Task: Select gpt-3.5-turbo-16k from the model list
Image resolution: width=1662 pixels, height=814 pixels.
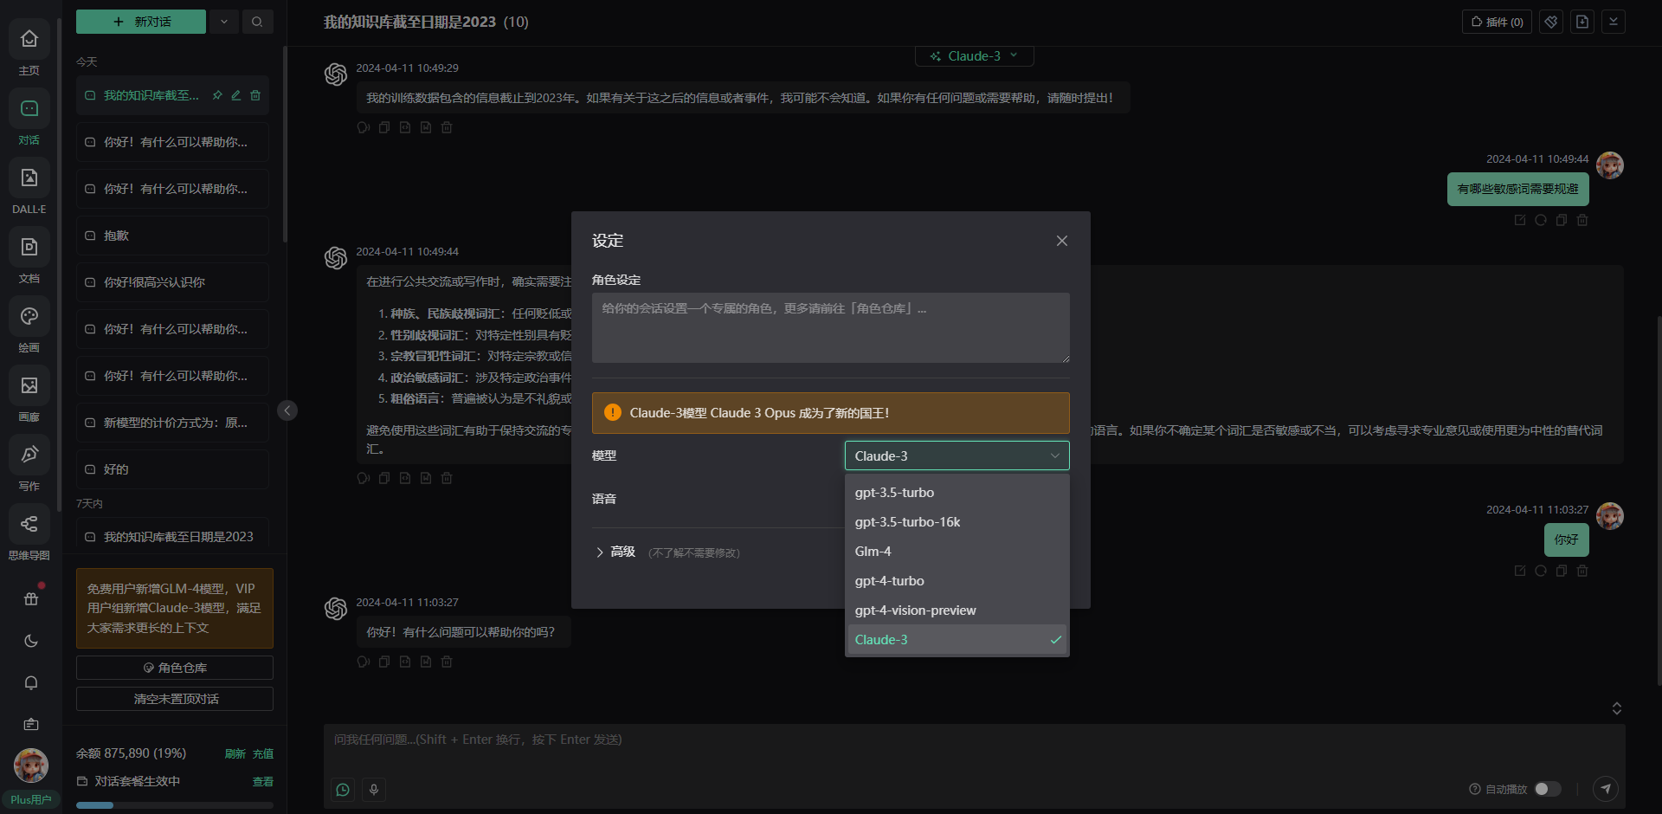Action: [x=957, y=521]
